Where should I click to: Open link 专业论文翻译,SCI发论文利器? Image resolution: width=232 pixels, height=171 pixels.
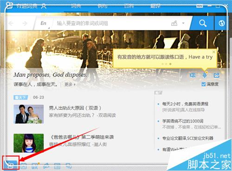188,138
